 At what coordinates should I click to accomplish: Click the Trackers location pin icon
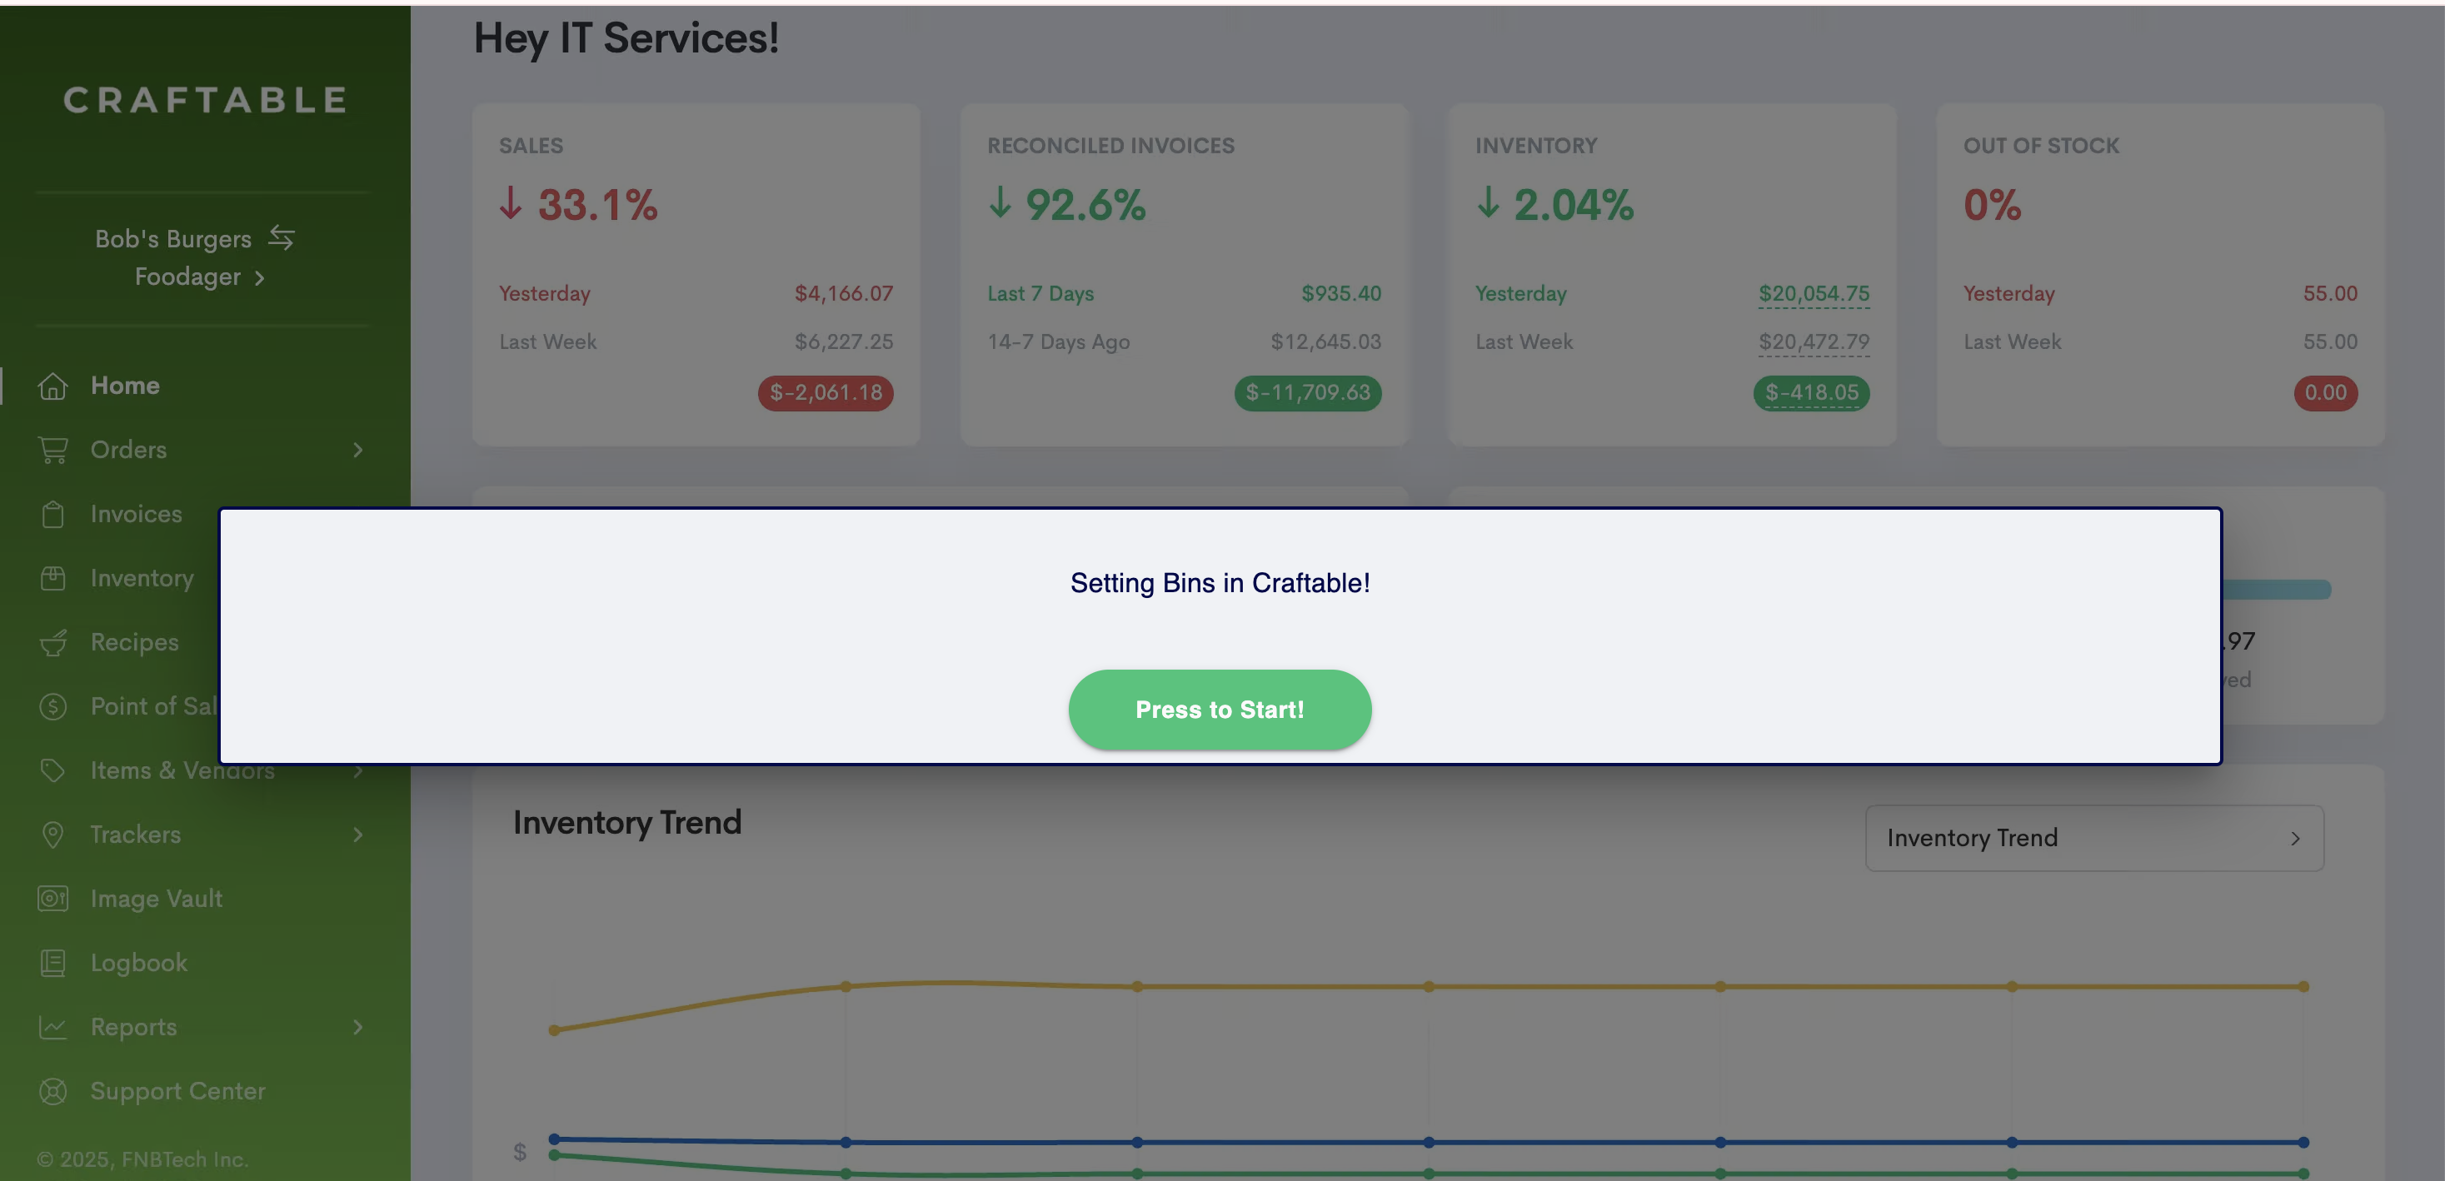[53, 835]
